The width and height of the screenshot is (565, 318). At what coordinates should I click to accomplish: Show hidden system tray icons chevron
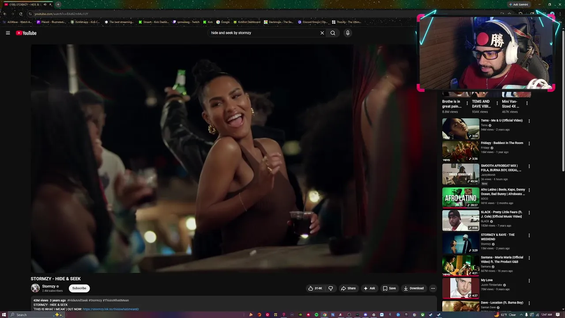click(521, 314)
